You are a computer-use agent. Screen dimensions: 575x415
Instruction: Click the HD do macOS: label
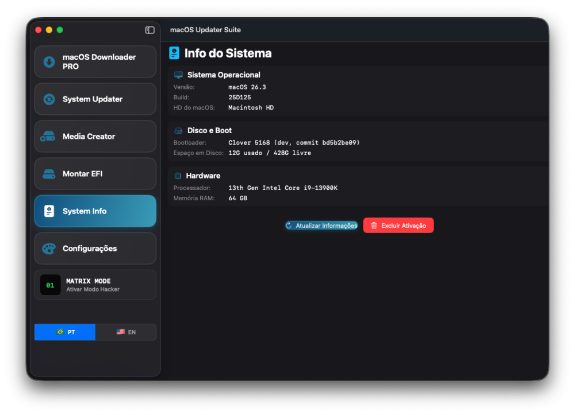[194, 107]
